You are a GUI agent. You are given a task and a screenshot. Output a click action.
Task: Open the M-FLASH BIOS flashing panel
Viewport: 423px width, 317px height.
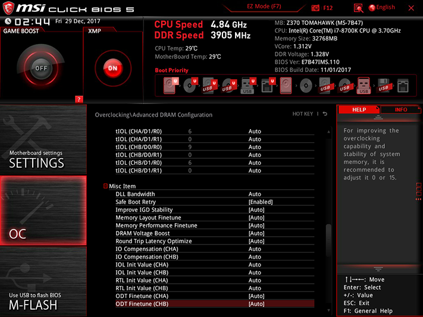(x=43, y=281)
